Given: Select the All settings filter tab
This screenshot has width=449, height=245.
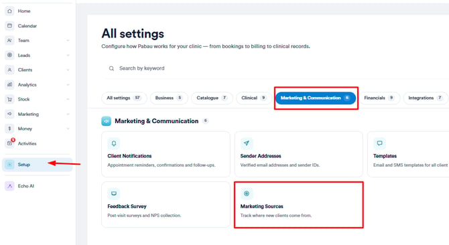Looking at the screenshot, I should click(124, 98).
